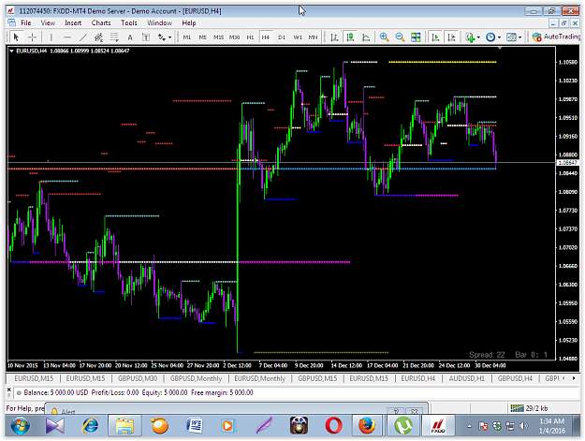This screenshot has height=441, width=585.
Task: Open the Insert menu
Action: click(x=73, y=22)
